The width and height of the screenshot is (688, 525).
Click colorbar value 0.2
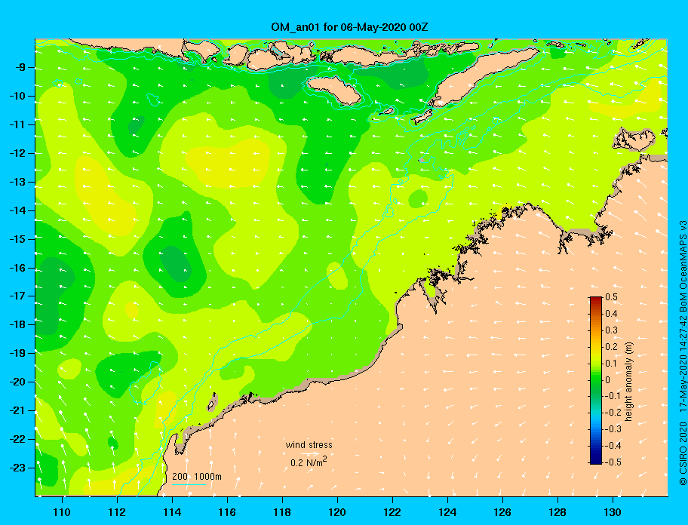click(611, 347)
